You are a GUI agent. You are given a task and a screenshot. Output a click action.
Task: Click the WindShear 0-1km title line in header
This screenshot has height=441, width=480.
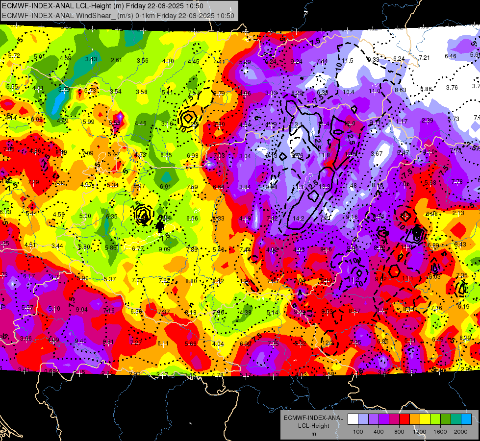pos(118,16)
